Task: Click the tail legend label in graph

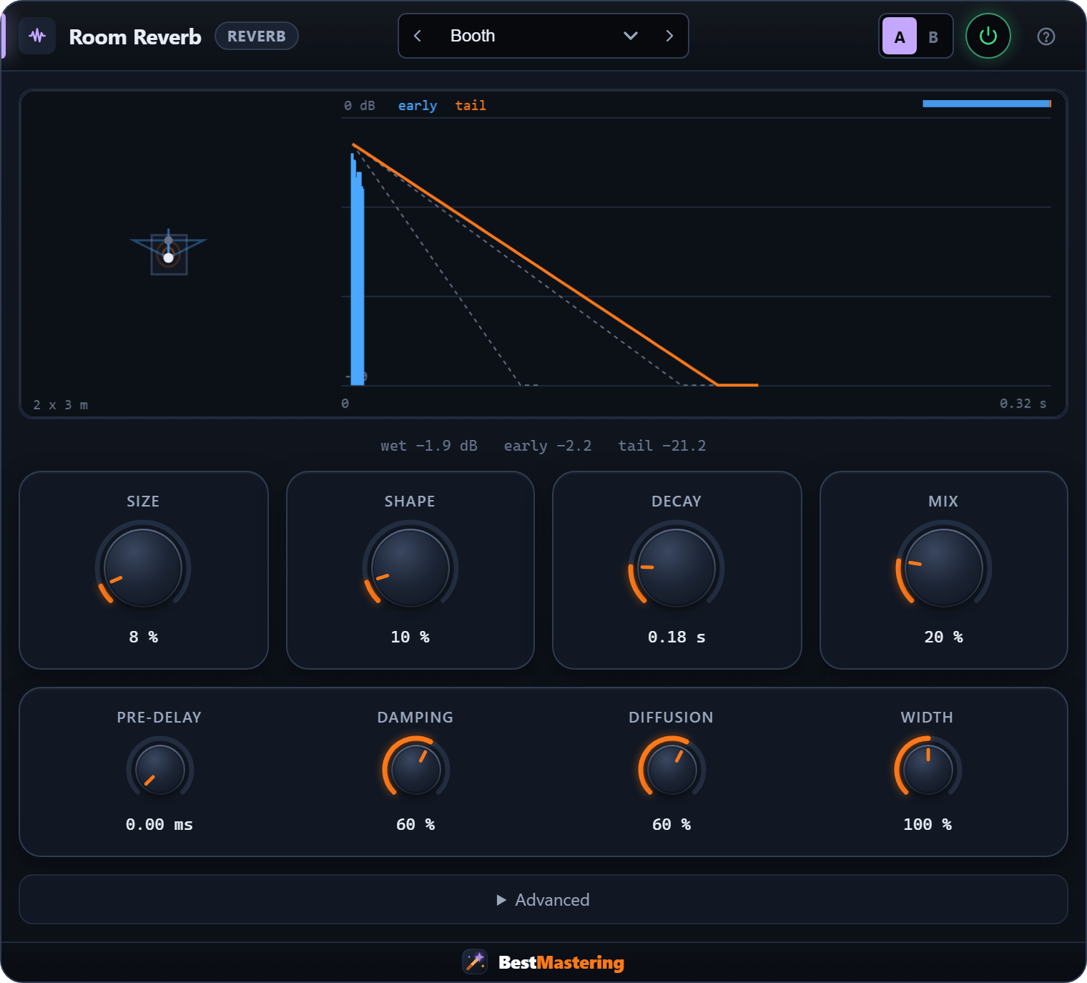Action: [471, 105]
